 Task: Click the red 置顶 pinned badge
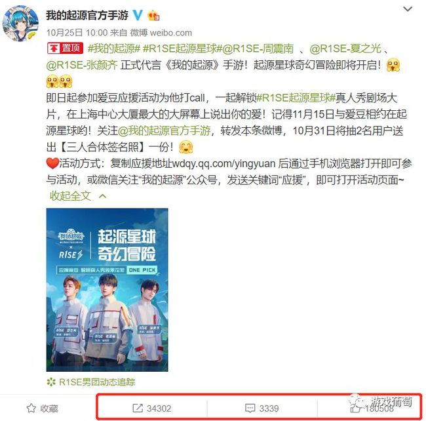pos(65,48)
